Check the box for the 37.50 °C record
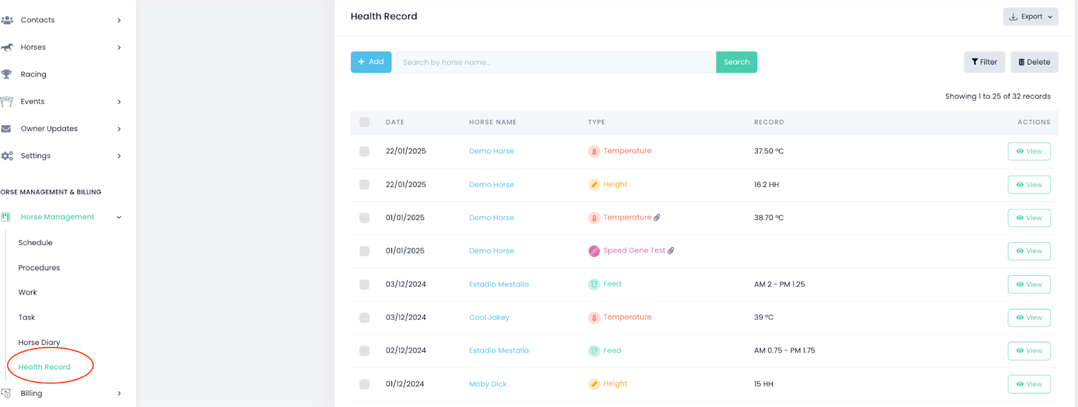 364,151
